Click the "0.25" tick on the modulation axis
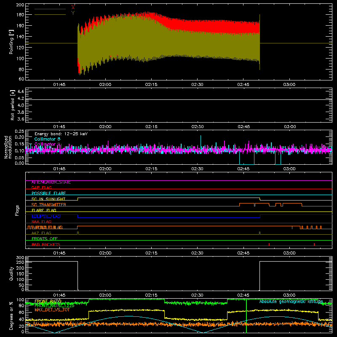 tap(20, 131)
